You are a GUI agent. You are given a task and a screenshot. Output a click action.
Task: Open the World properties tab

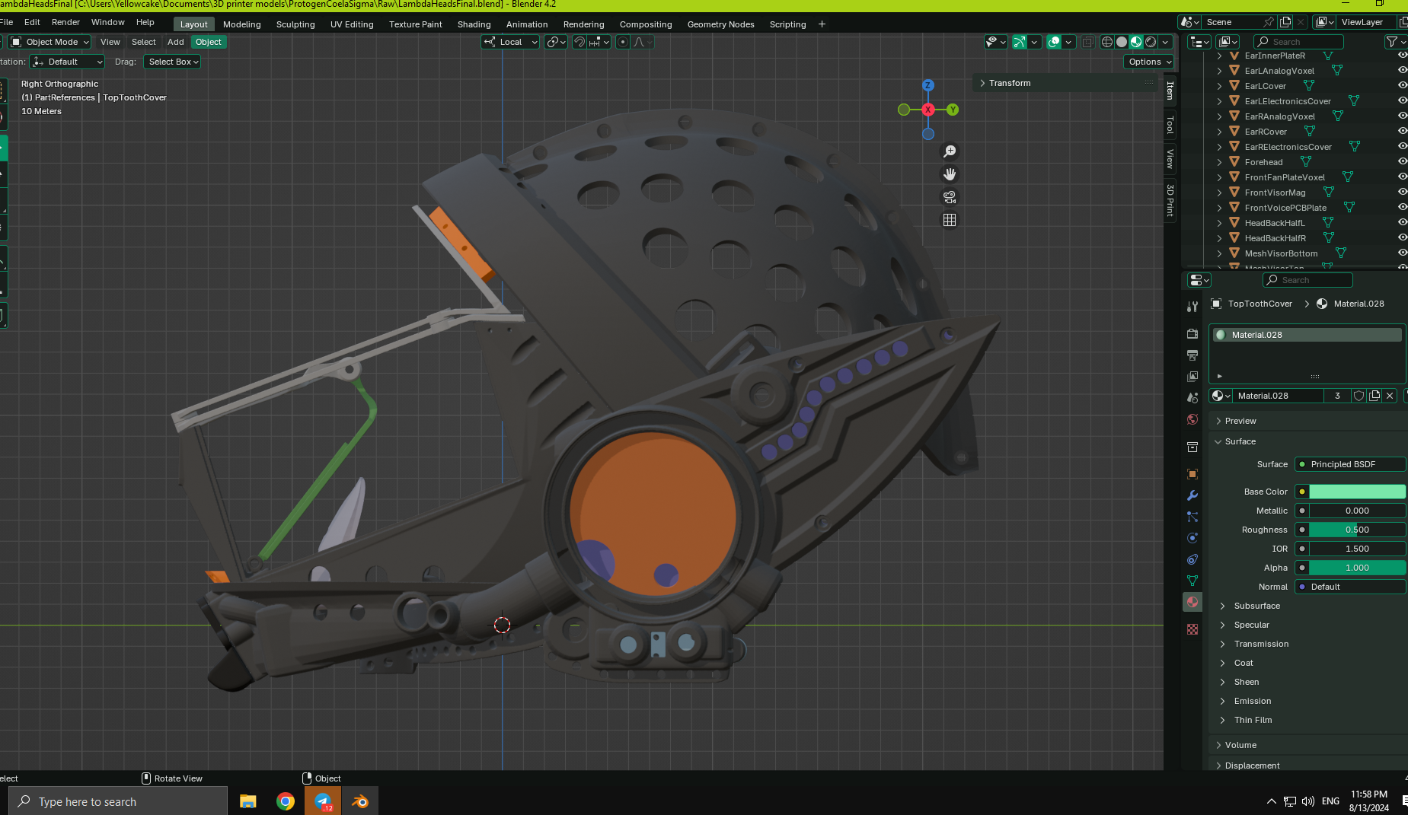pos(1192,419)
